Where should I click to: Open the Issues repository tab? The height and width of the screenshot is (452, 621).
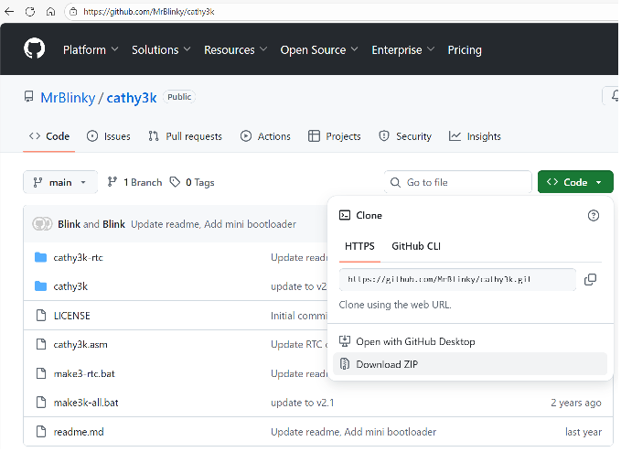(x=108, y=136)
